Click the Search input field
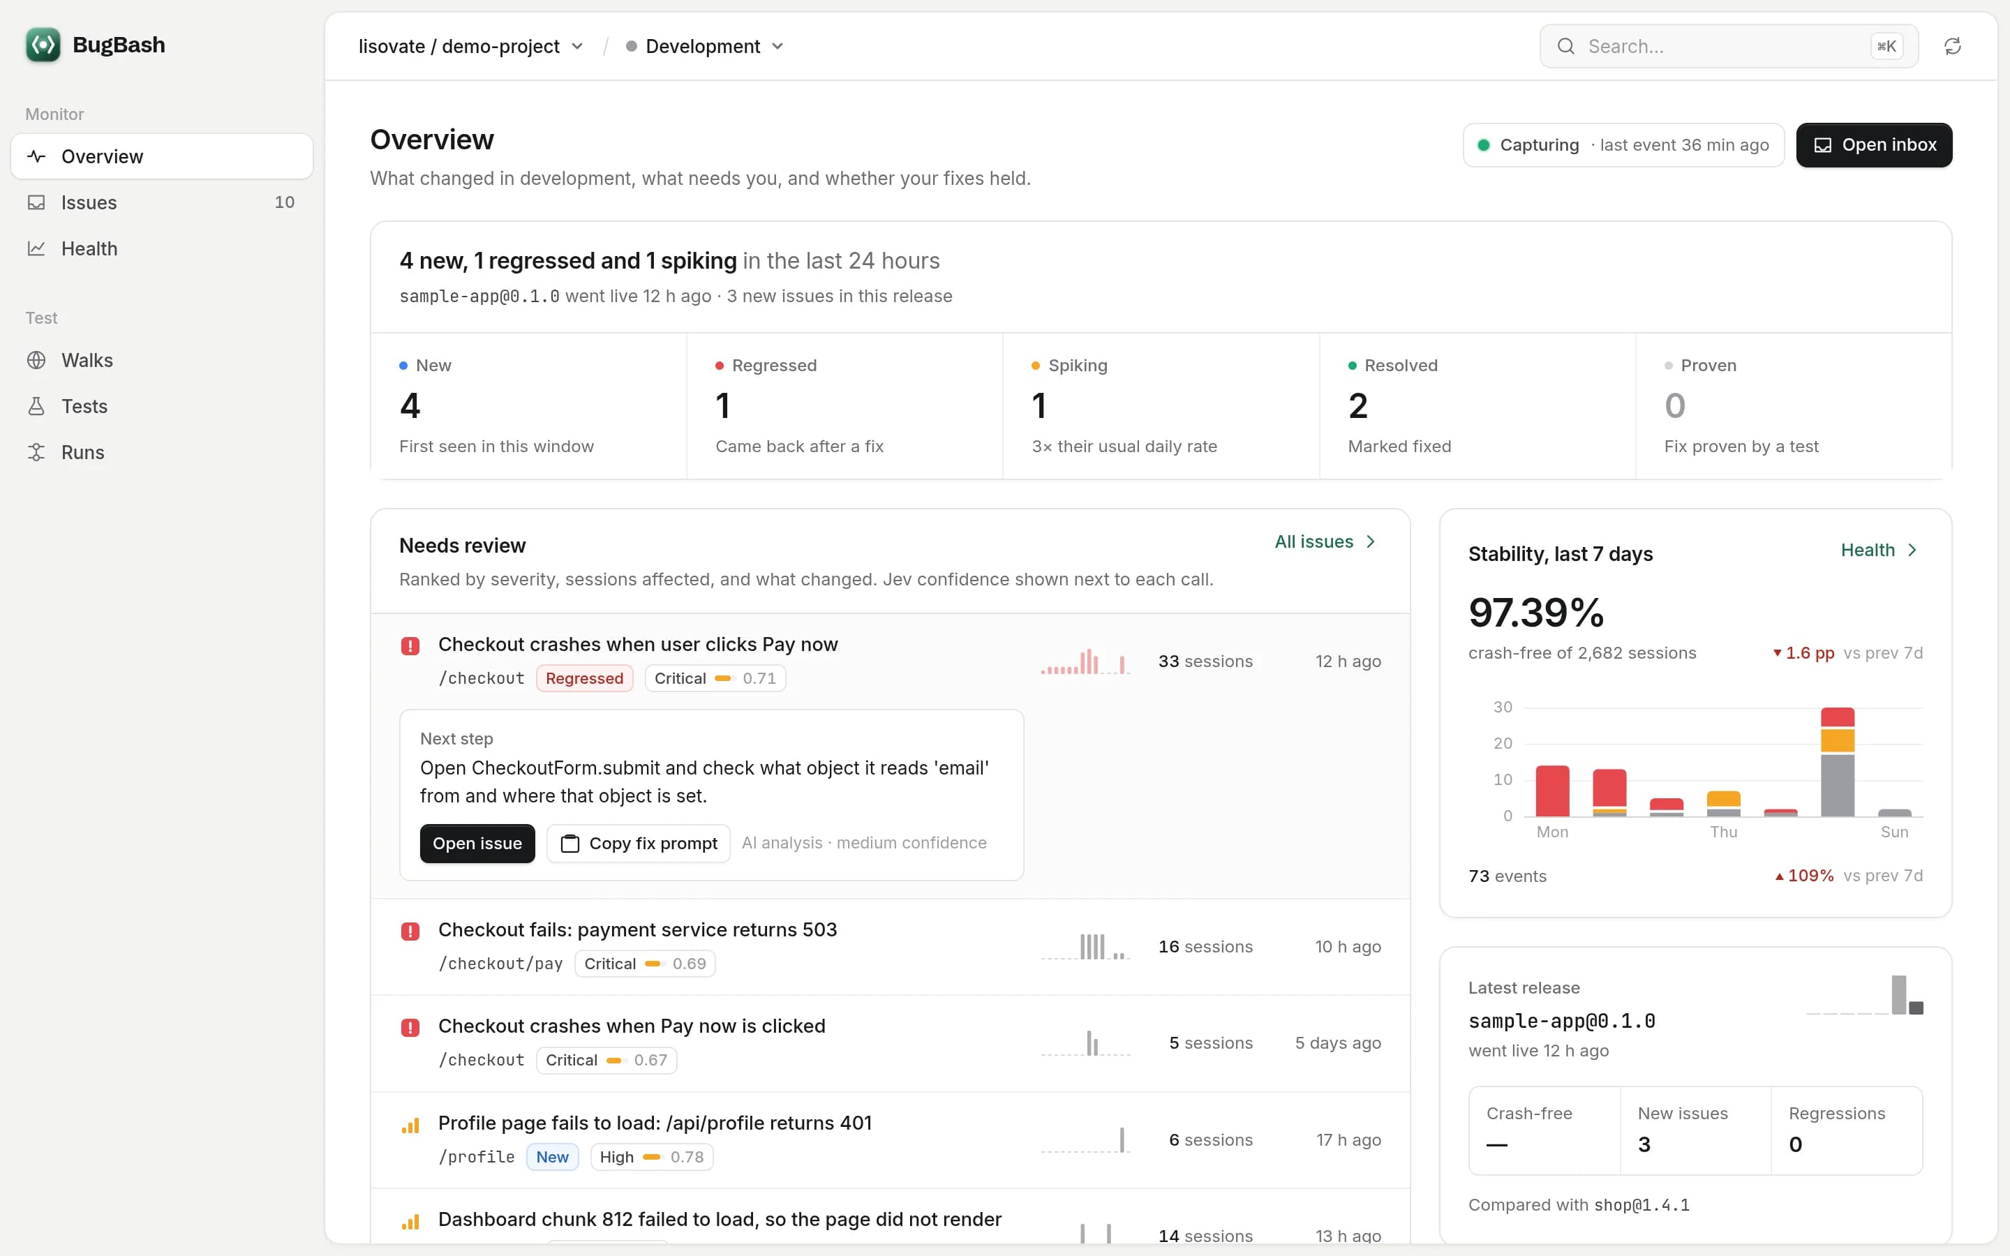2010x1256 pixels. pos(1729,47)
